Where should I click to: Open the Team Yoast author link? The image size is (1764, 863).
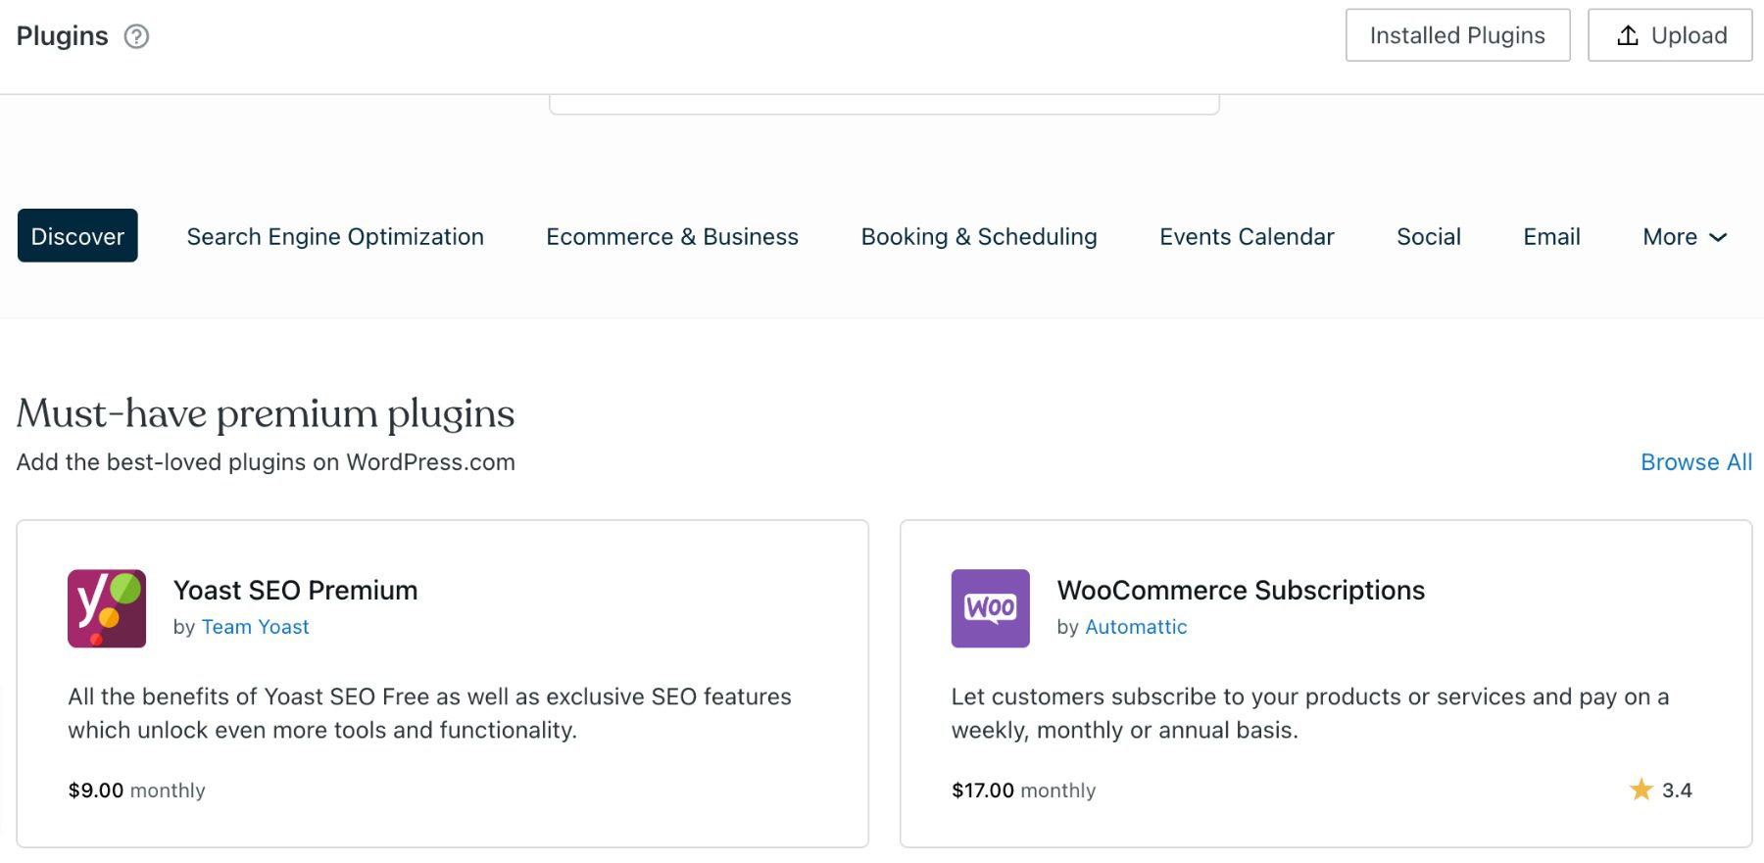255,627
